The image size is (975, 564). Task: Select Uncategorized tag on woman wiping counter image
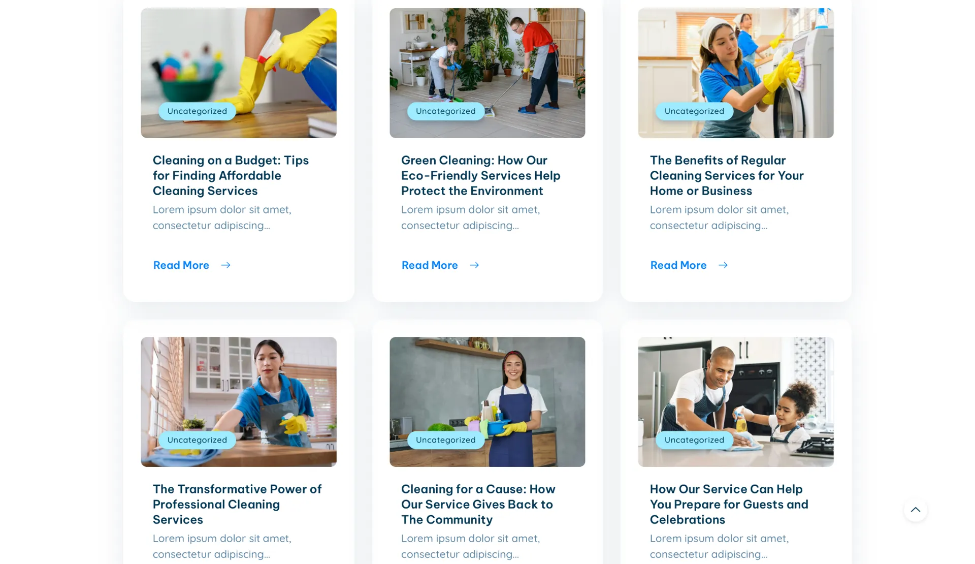click(x=197, y=440)
